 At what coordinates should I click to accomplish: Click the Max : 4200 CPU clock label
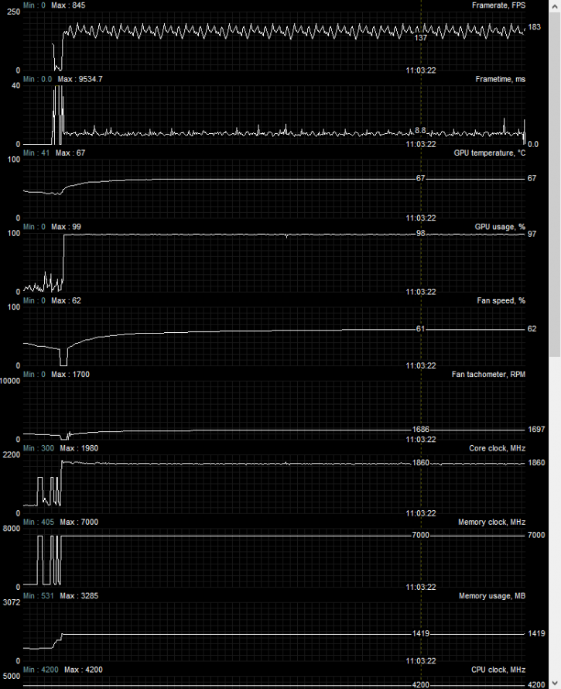(84, 670)
